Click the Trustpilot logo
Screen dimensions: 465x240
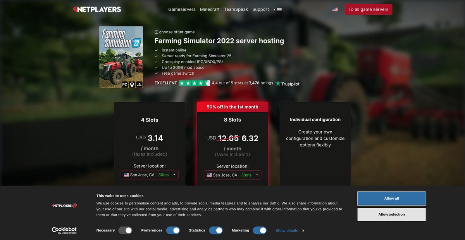(x=288, y=83)
